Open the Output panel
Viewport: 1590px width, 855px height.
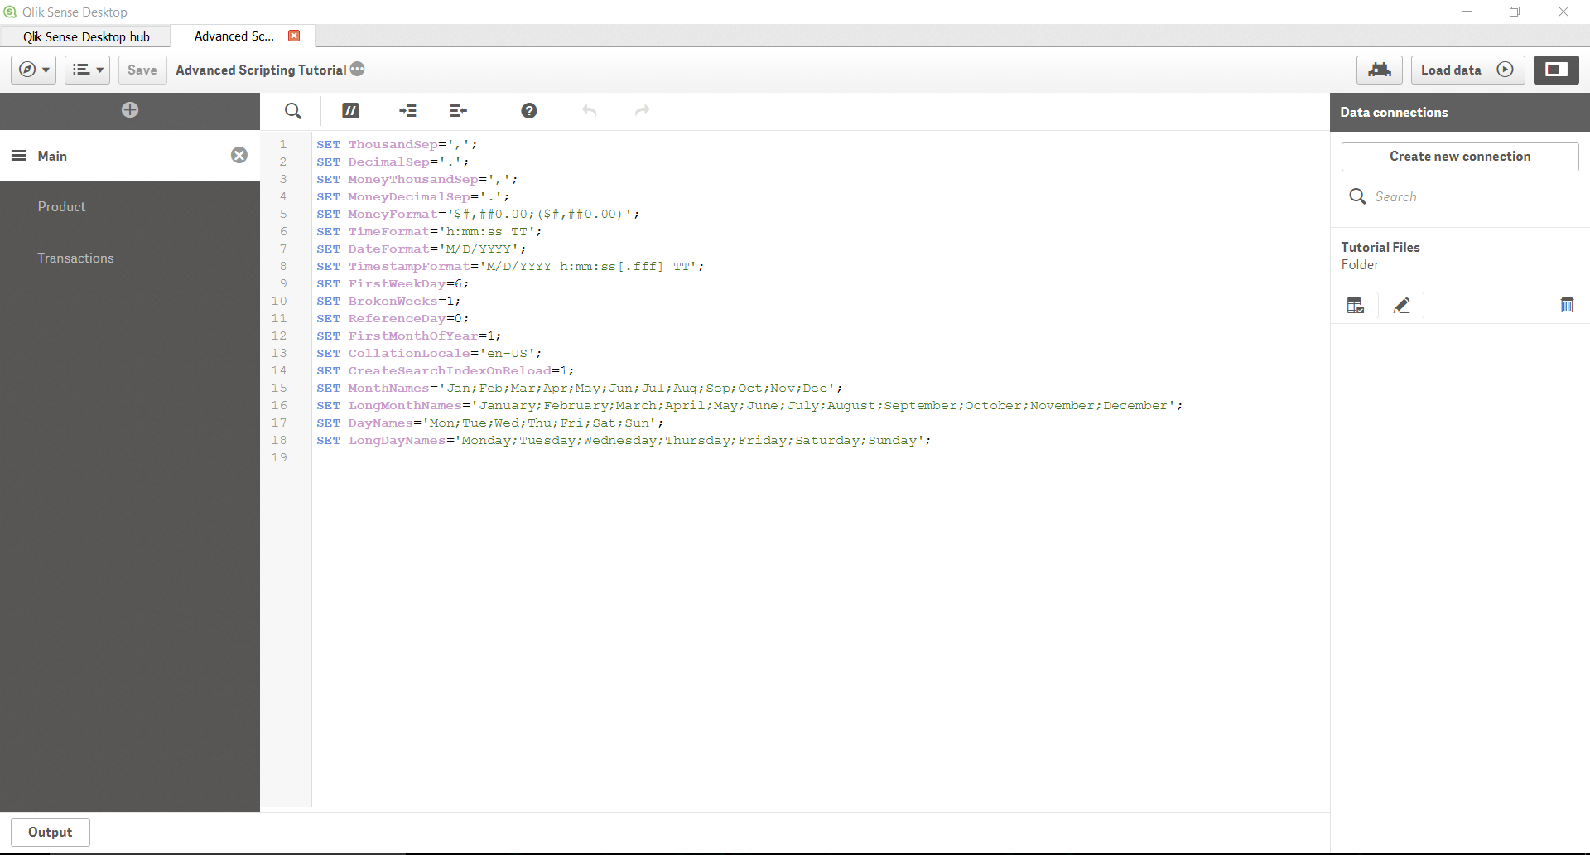(x=51, y=833)
